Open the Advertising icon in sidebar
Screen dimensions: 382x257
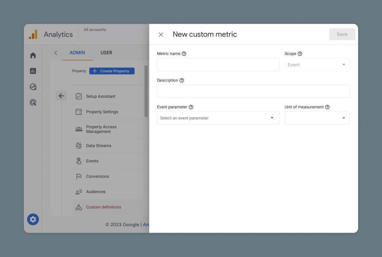pyautogui.click(x=33, y=102)
